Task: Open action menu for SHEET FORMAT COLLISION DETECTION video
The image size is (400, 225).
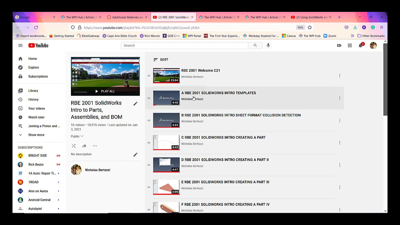Action: (340, 120)
